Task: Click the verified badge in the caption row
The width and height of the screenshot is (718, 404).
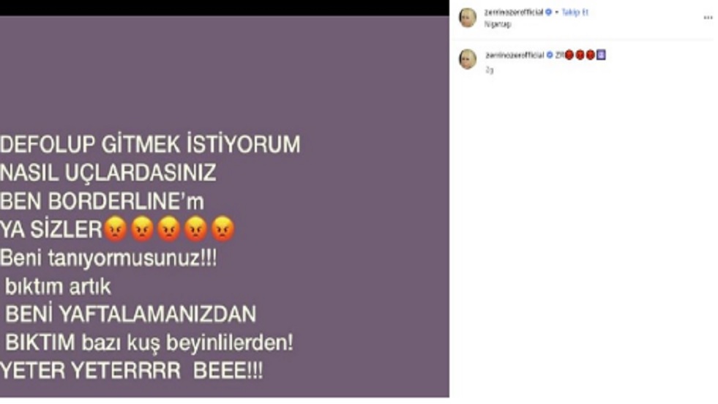Action: pyautogui.click(x=550, y=55)
